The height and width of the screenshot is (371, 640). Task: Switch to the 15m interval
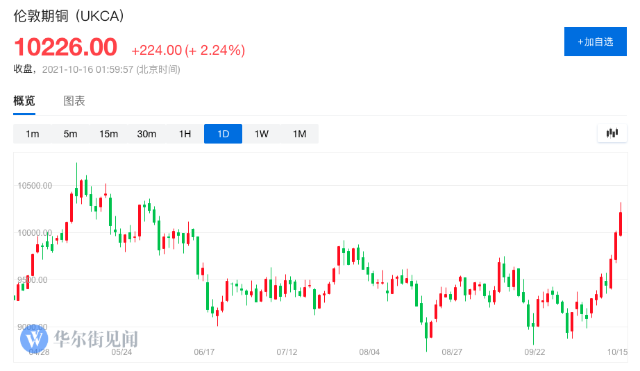(108, 134)
